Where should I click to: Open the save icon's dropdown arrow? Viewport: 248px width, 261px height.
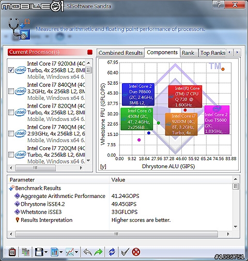tap(46, 252)
